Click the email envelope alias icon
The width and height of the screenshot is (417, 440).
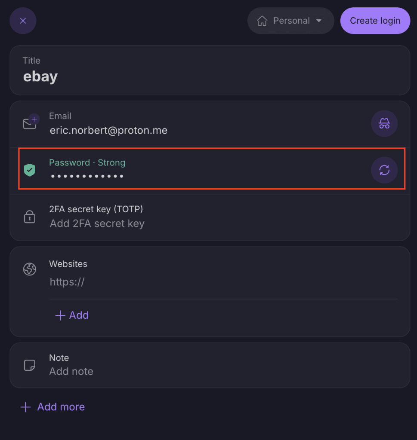point(30,124)
